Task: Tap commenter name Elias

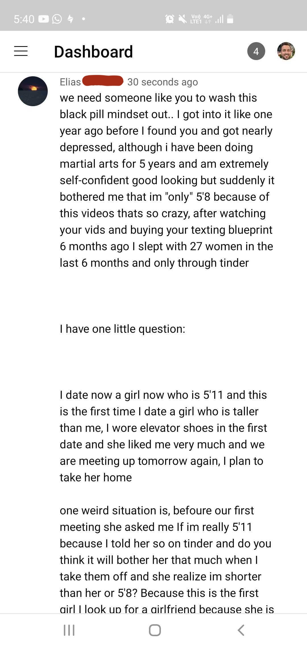Action: pyautogui.click(x=70, y=82)
